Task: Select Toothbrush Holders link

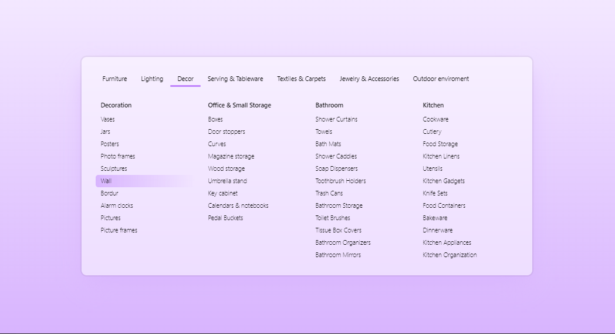Action: coord(340,181)
